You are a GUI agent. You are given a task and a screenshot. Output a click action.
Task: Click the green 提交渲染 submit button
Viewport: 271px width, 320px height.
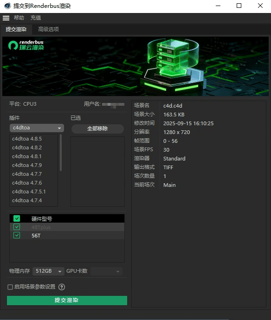[67, 301]
